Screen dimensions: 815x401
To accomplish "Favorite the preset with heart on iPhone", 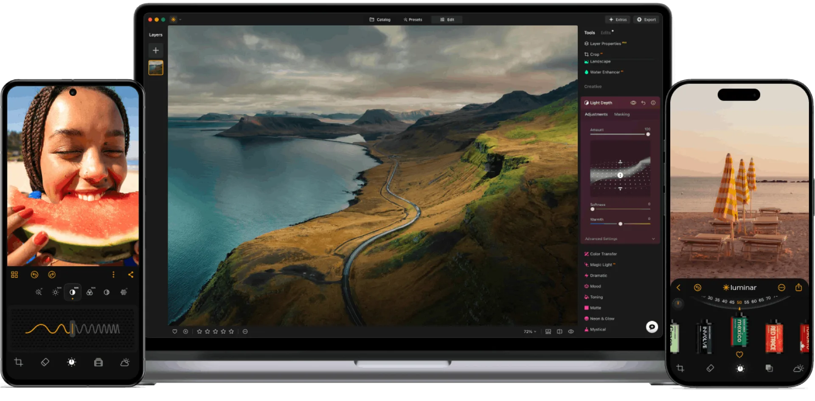I will (739, 355).
